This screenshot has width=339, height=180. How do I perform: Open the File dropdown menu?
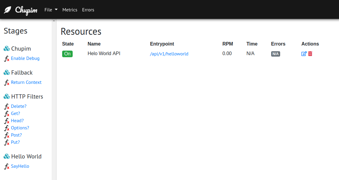click(x=51, y=10)
